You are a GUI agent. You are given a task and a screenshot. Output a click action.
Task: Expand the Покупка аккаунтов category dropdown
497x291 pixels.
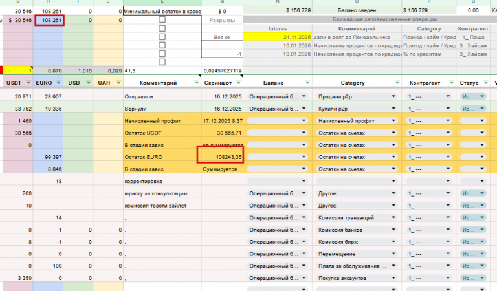393,278
